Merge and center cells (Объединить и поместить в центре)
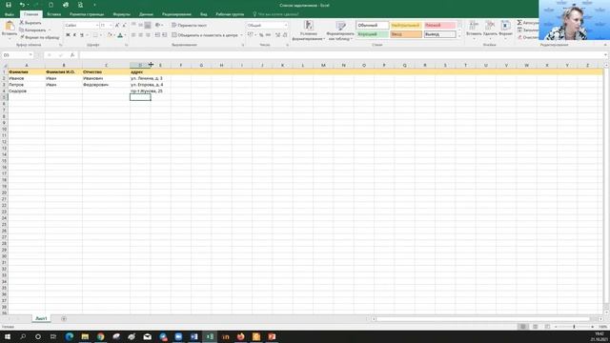The height and width of the screenshot is (343, 610). point(205,35)
